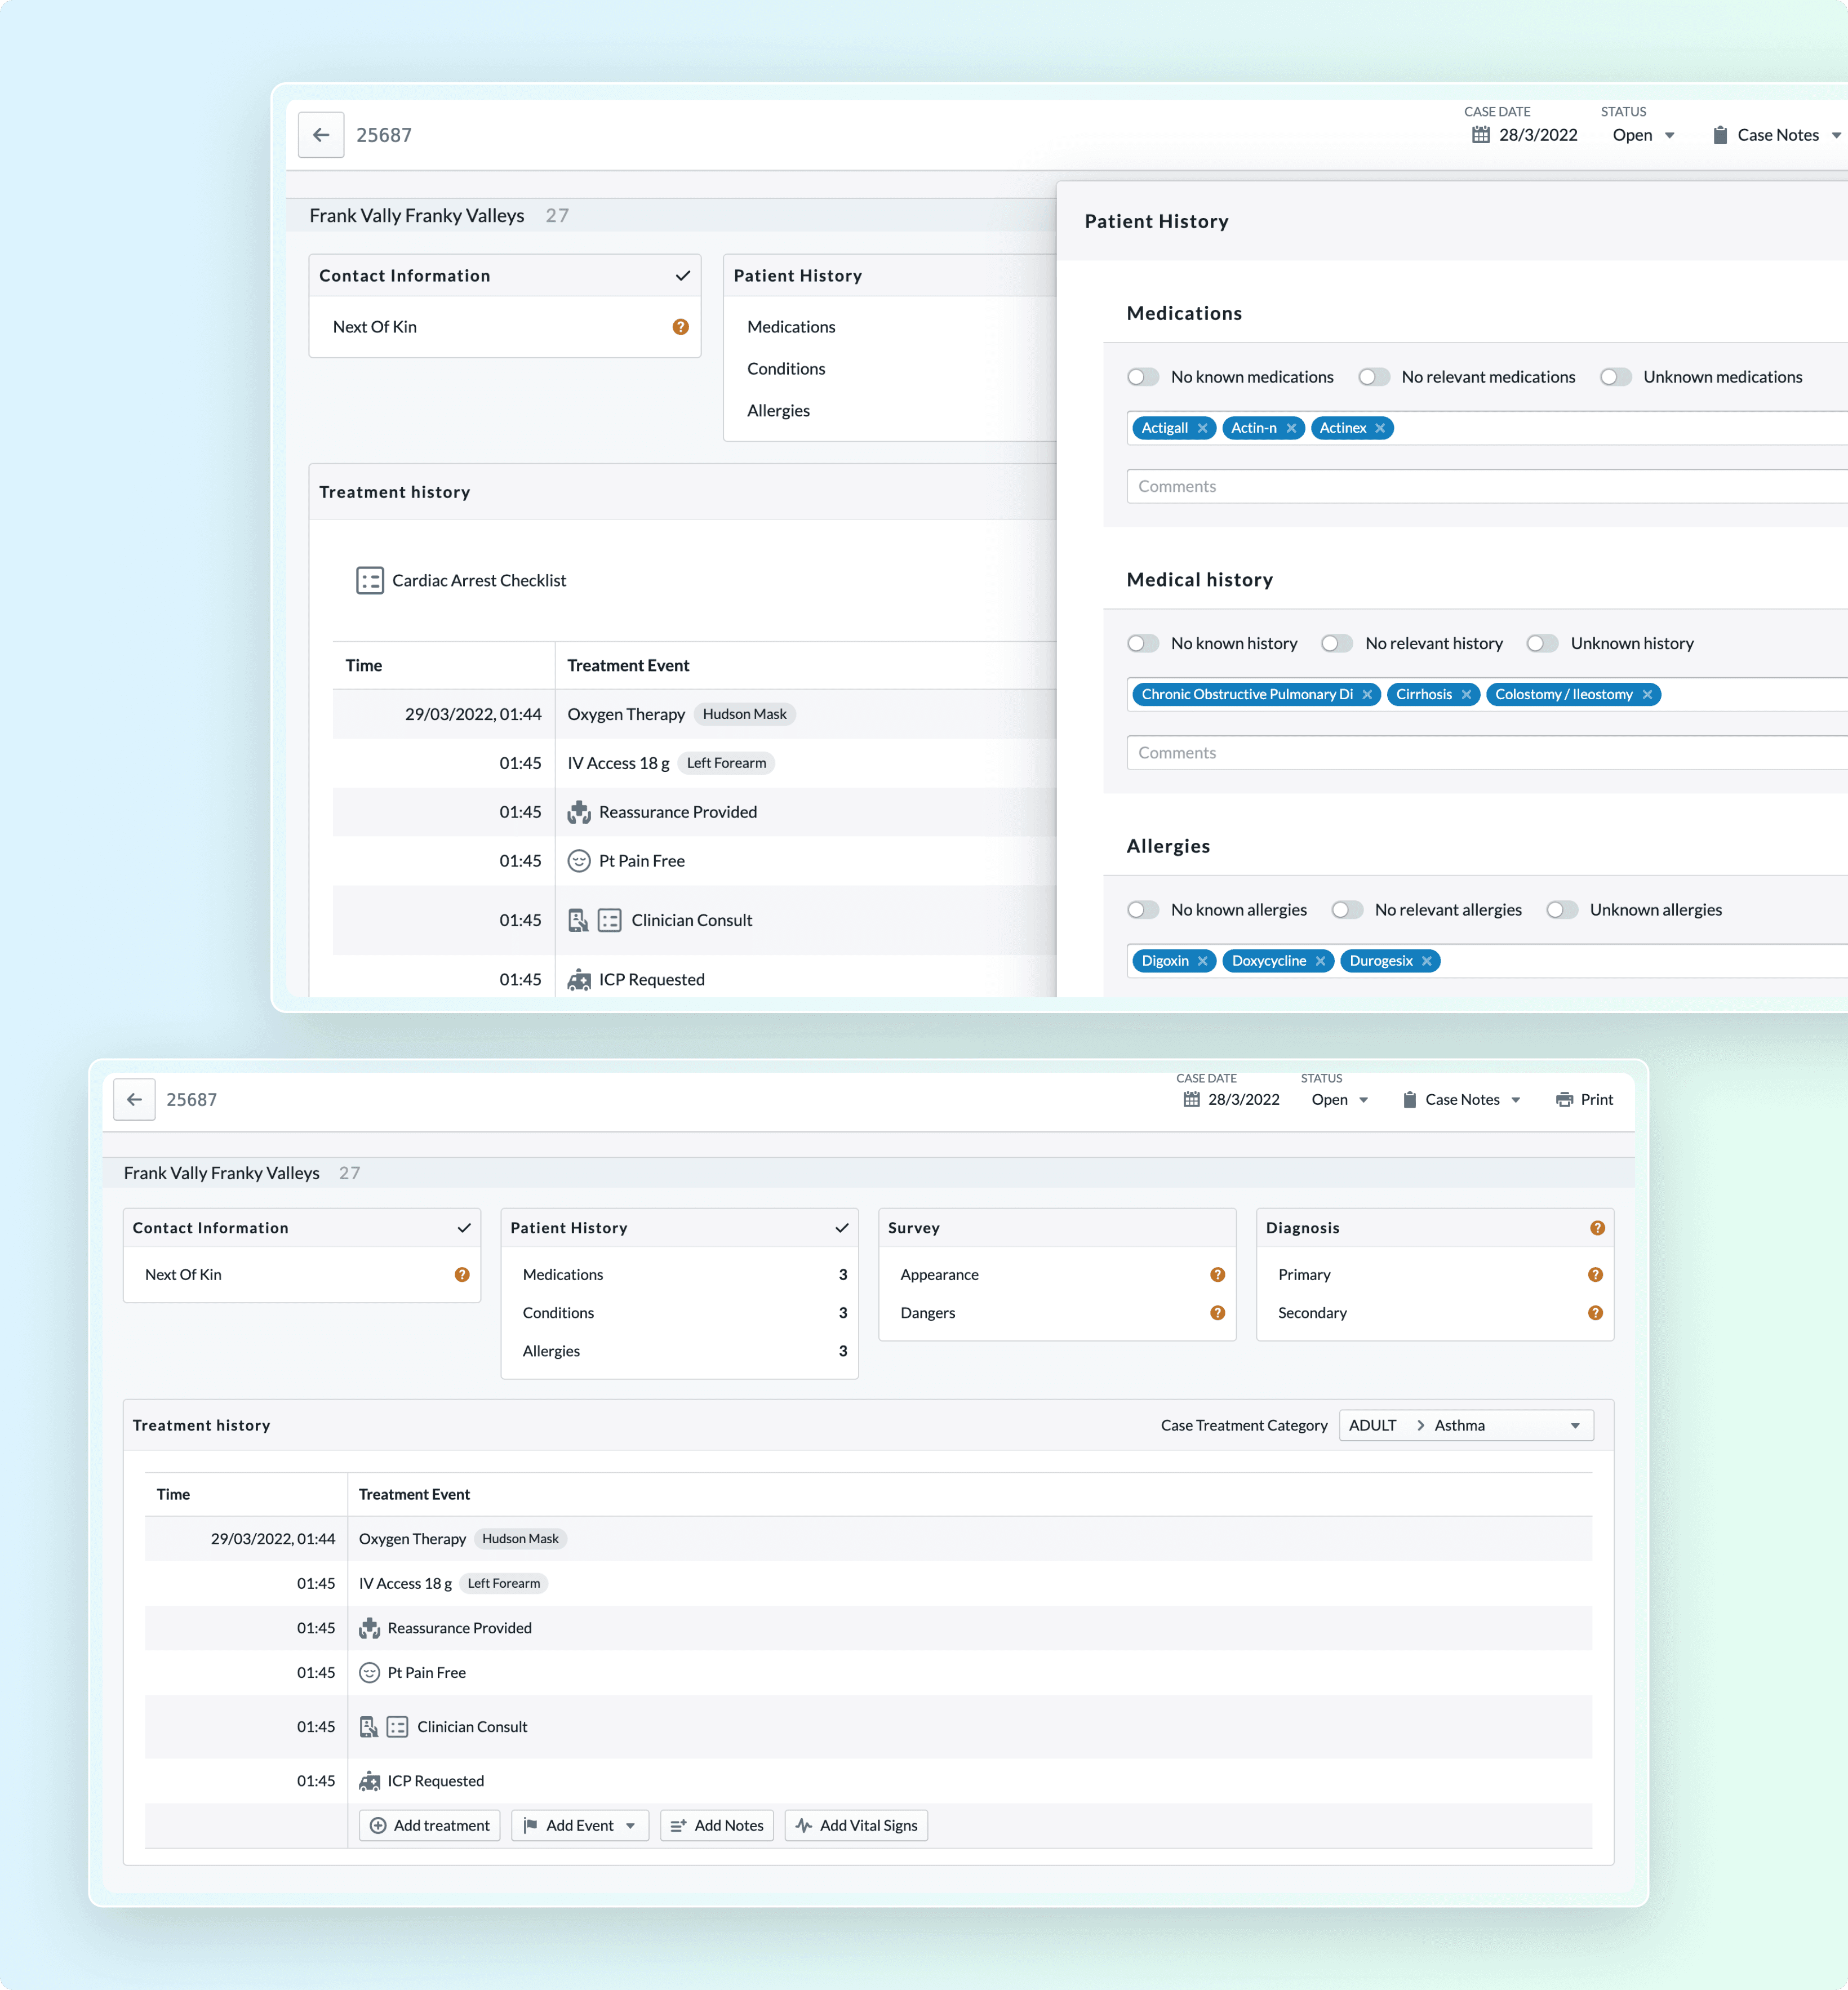Toggle No known medications switch
Viewport: 1848px width, 1990px height.
point(1143,377)
